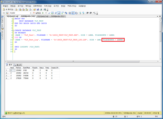Open an Analysis Services MDX Query

(x=20, y=10)
